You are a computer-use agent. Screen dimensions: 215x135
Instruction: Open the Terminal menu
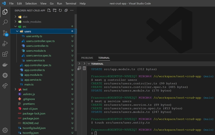(x=71, y=3)
